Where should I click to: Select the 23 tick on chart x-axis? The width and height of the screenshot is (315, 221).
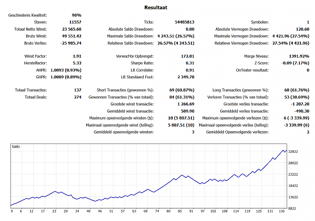tap(54, 211)
